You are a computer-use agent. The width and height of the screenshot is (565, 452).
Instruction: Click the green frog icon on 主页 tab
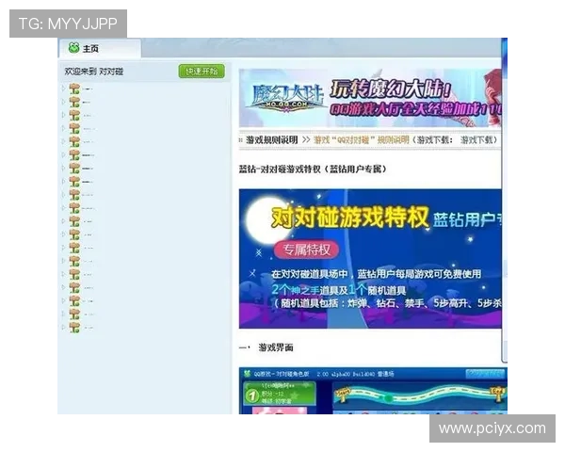click(73, 48)
